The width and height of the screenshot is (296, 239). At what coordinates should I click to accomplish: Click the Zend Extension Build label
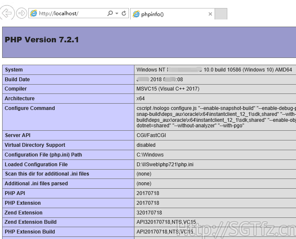point(31,222)
